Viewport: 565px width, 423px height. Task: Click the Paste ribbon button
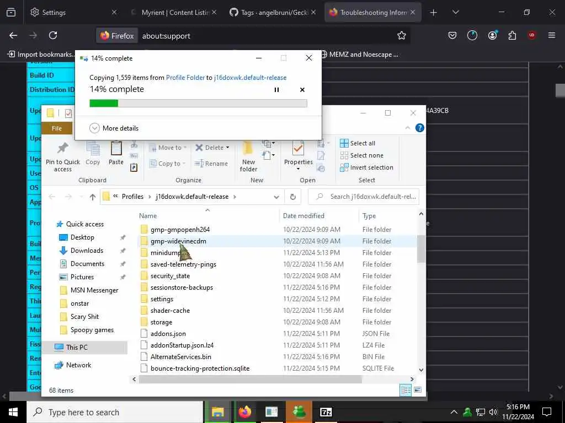click(116, 154)
